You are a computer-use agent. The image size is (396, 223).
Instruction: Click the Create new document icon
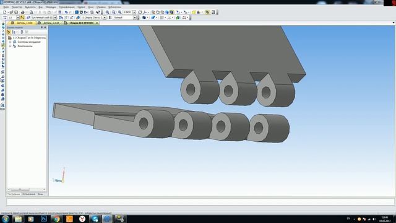click(x=5, y=12)
